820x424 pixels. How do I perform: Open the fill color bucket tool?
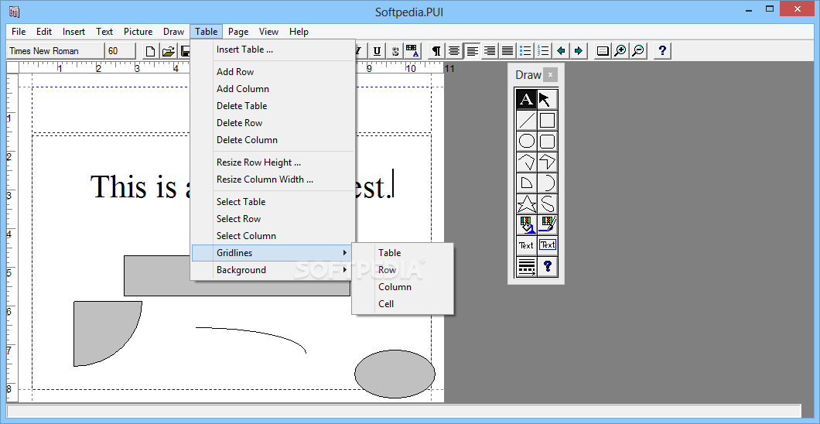point(526,225)
